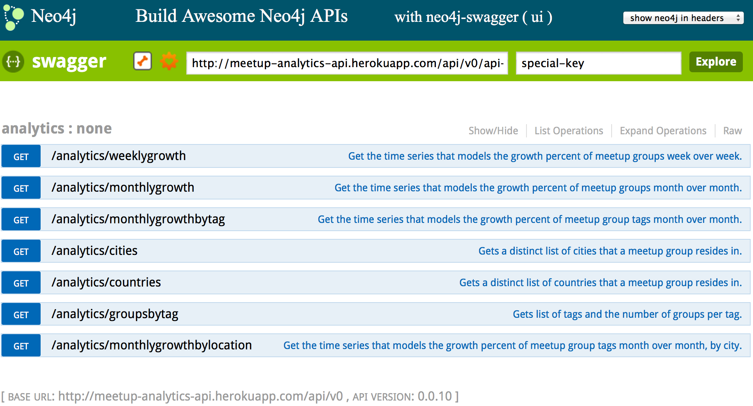Click the Expand Operations link

tap(663, 131)
